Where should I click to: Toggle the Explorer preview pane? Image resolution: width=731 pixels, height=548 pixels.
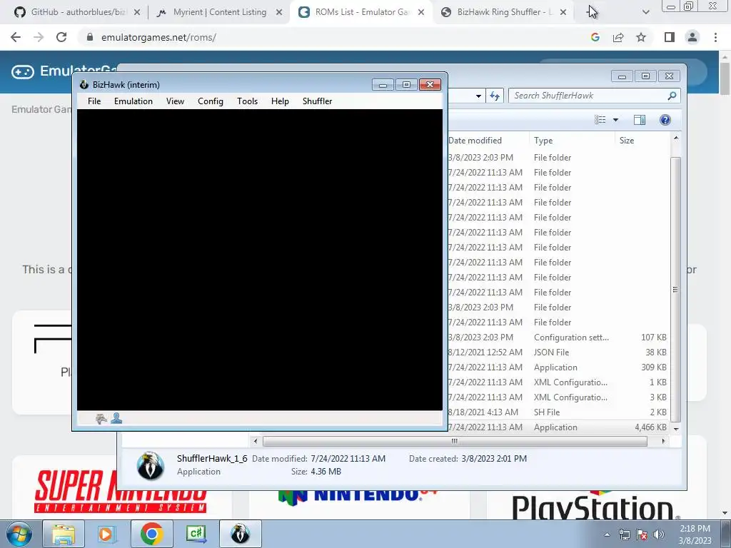(x=640, y=120)
